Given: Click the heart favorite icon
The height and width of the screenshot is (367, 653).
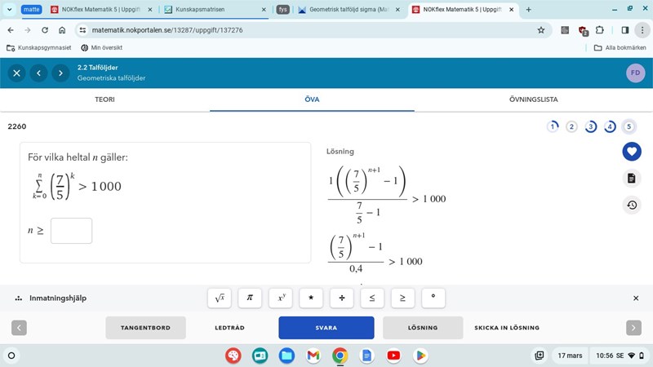Looking at the screenshot, I should point(632,151).
